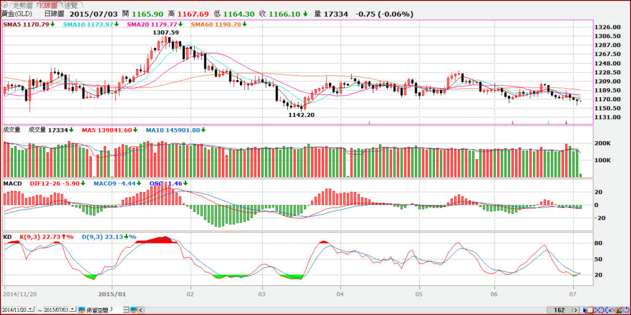Screen dimensions: 631x315
Task: Click the scroll-right > arrow button
Action: 576,310
